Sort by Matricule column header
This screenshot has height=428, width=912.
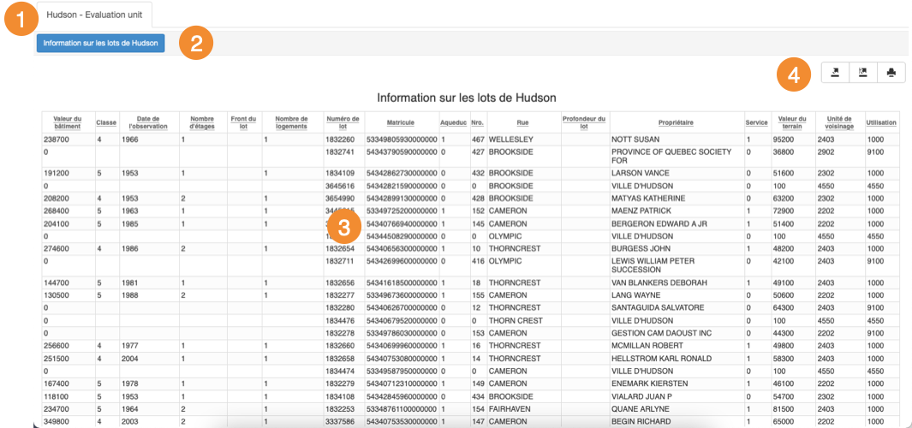point(401,122)
